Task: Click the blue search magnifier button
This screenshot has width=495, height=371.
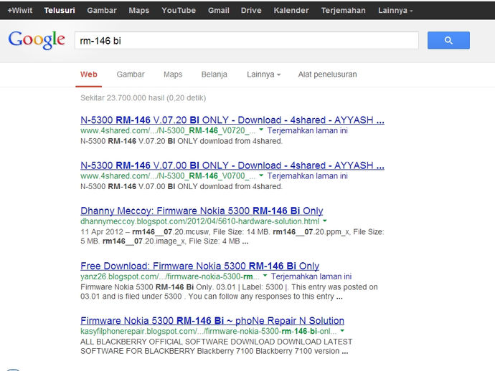Action: click(x=448, y=40)
